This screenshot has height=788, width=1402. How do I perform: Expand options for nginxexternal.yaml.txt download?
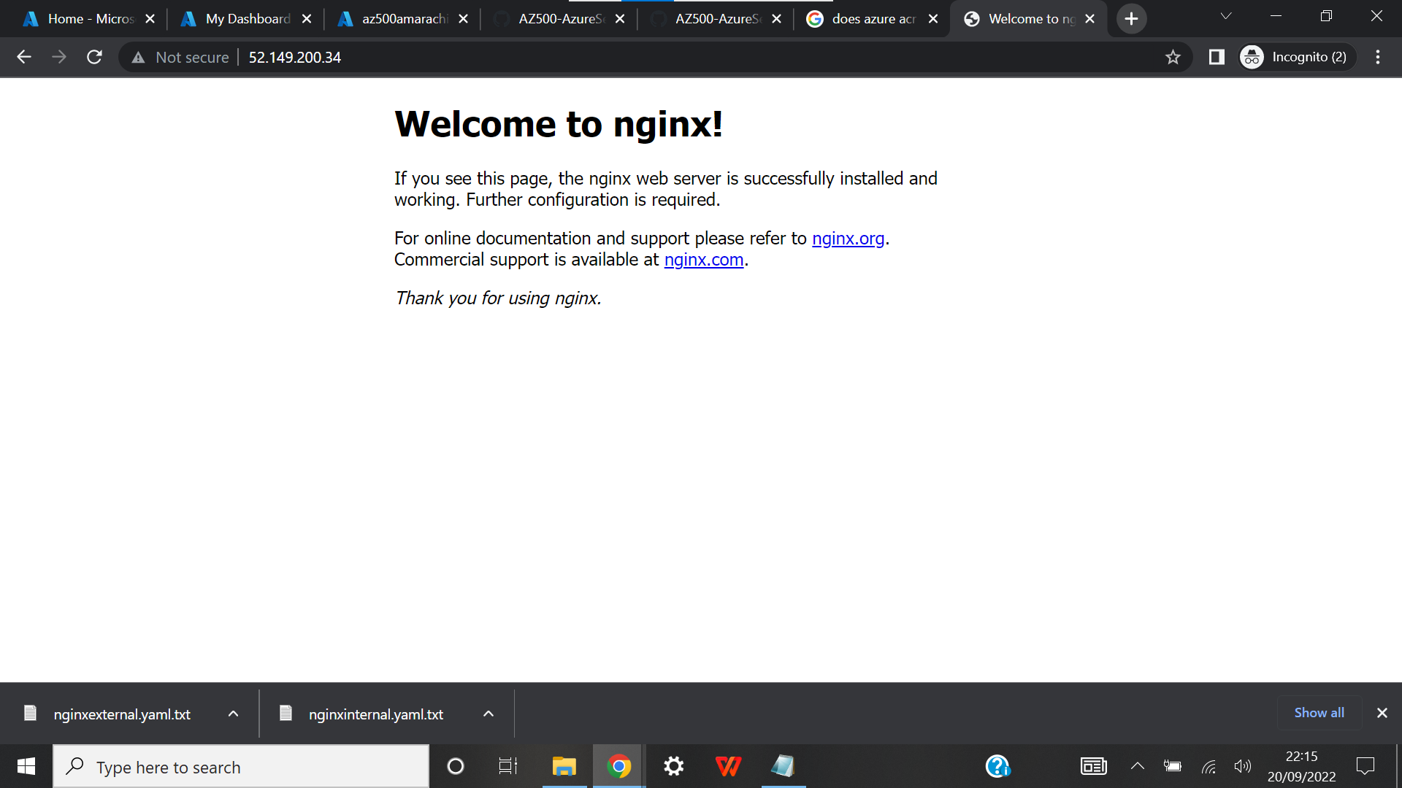click(x=233, y=714)
